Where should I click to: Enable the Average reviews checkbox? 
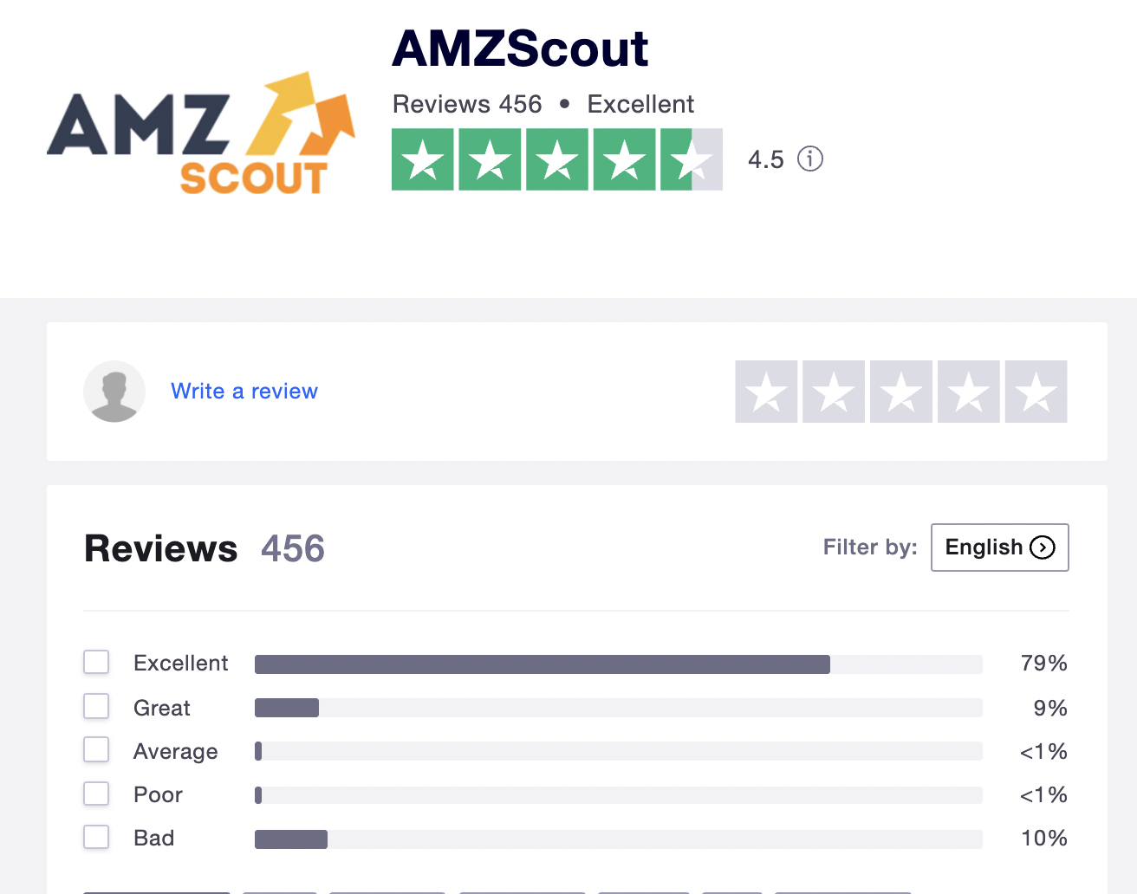click(96, 749)
